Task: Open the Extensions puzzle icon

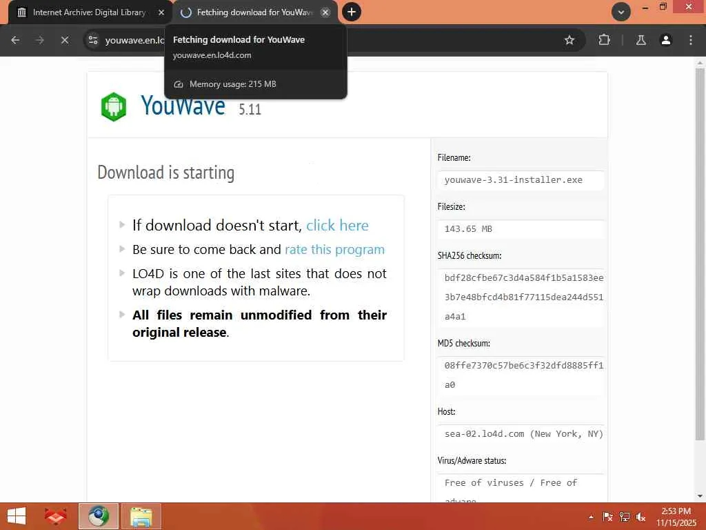Action: 604,40
